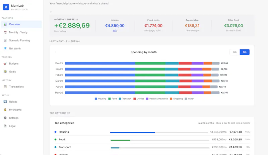The image size is (268, 155).
Task: Toggle Transport in the chart legend
Action: (125, 99)
